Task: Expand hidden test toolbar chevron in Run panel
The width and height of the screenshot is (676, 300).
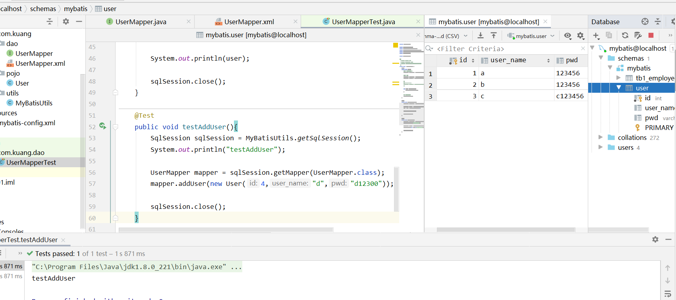Action: (20, 253)
